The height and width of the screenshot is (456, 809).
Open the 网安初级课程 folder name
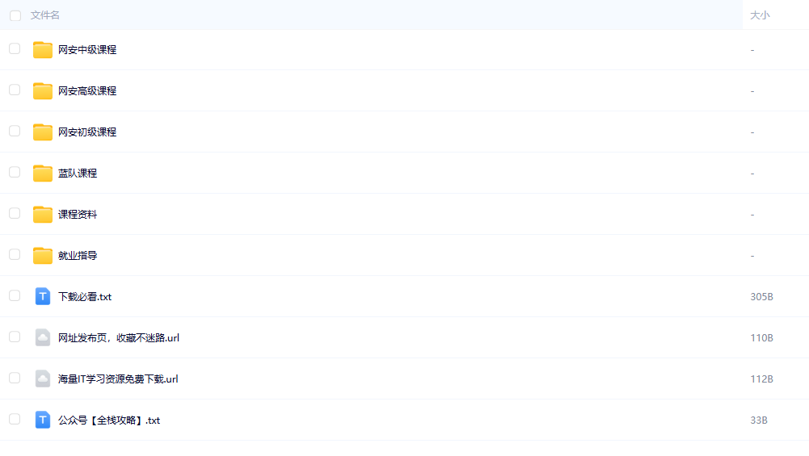point(87,132)
